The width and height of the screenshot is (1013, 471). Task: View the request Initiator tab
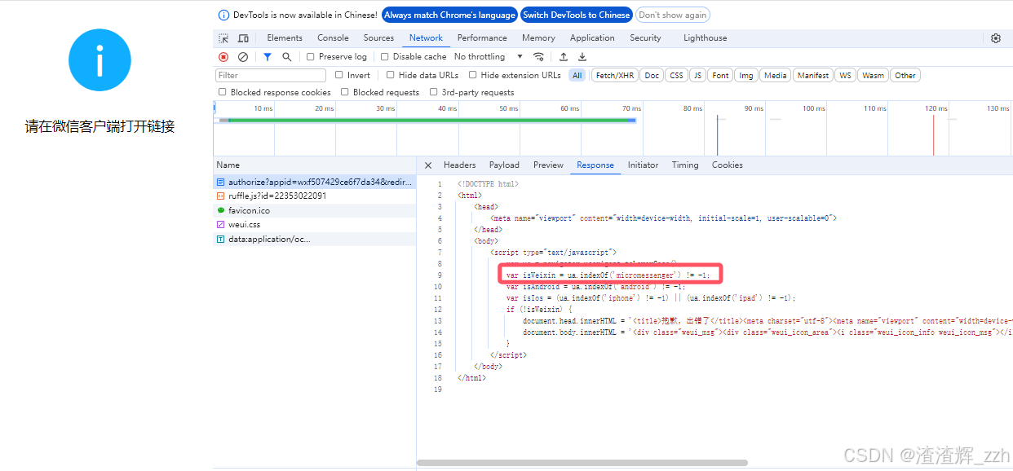pyautogui.click(x=643, y=165)
